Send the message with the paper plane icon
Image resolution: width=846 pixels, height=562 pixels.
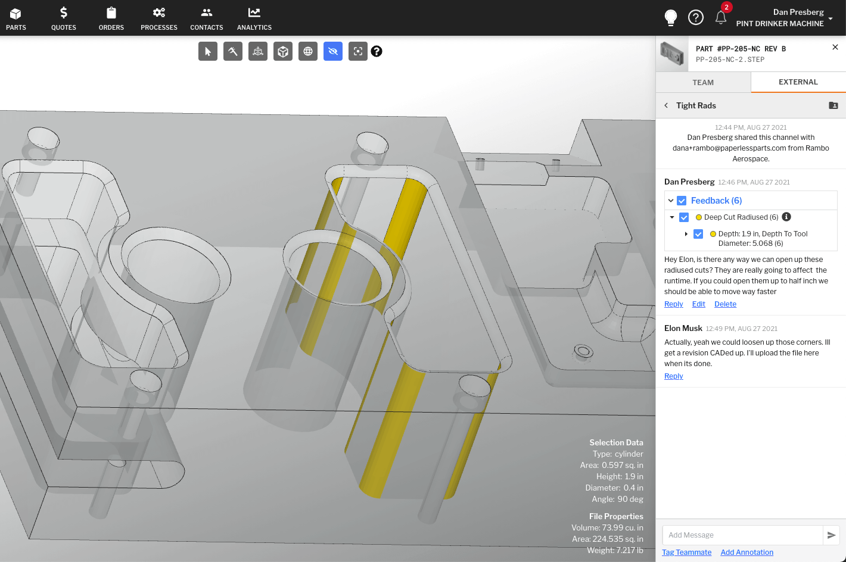832,535
